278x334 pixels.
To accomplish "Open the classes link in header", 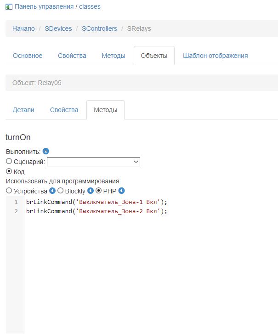I will tap(90, 6).
